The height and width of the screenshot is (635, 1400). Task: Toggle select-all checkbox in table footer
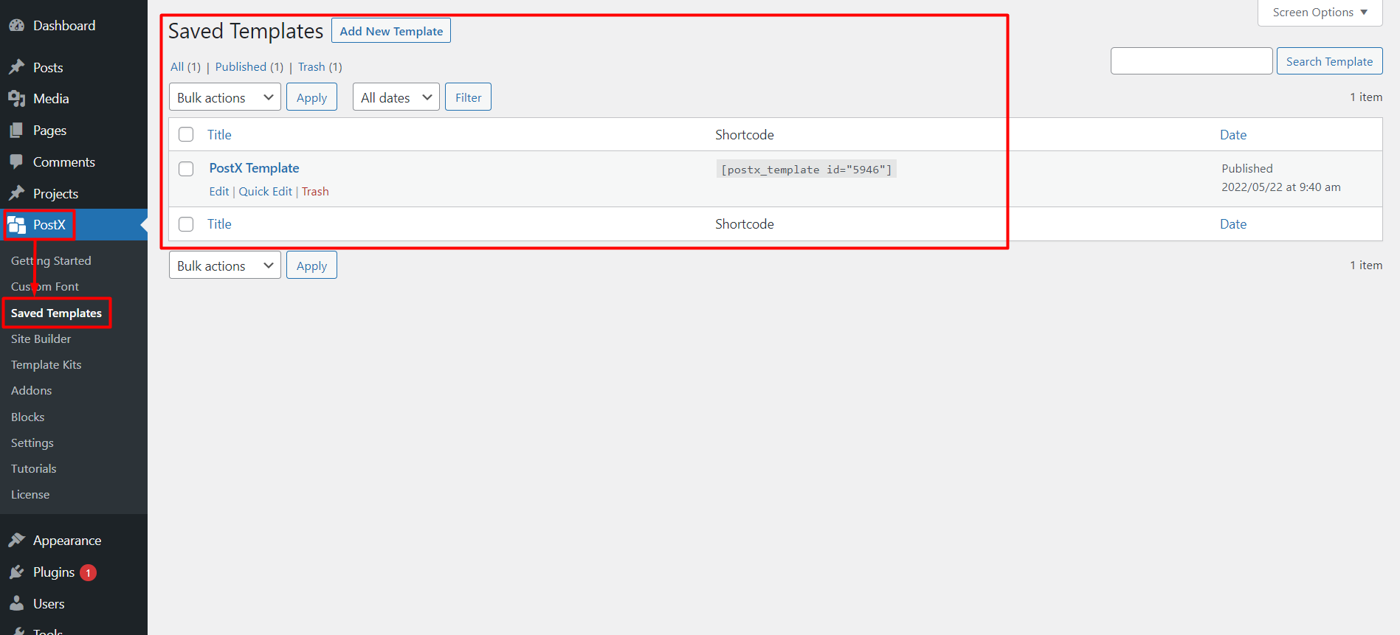click(x=186, y=224)
